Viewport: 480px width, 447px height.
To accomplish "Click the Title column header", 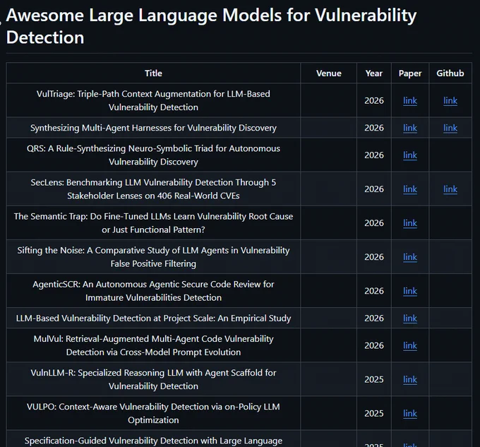I will coord(153,73).
